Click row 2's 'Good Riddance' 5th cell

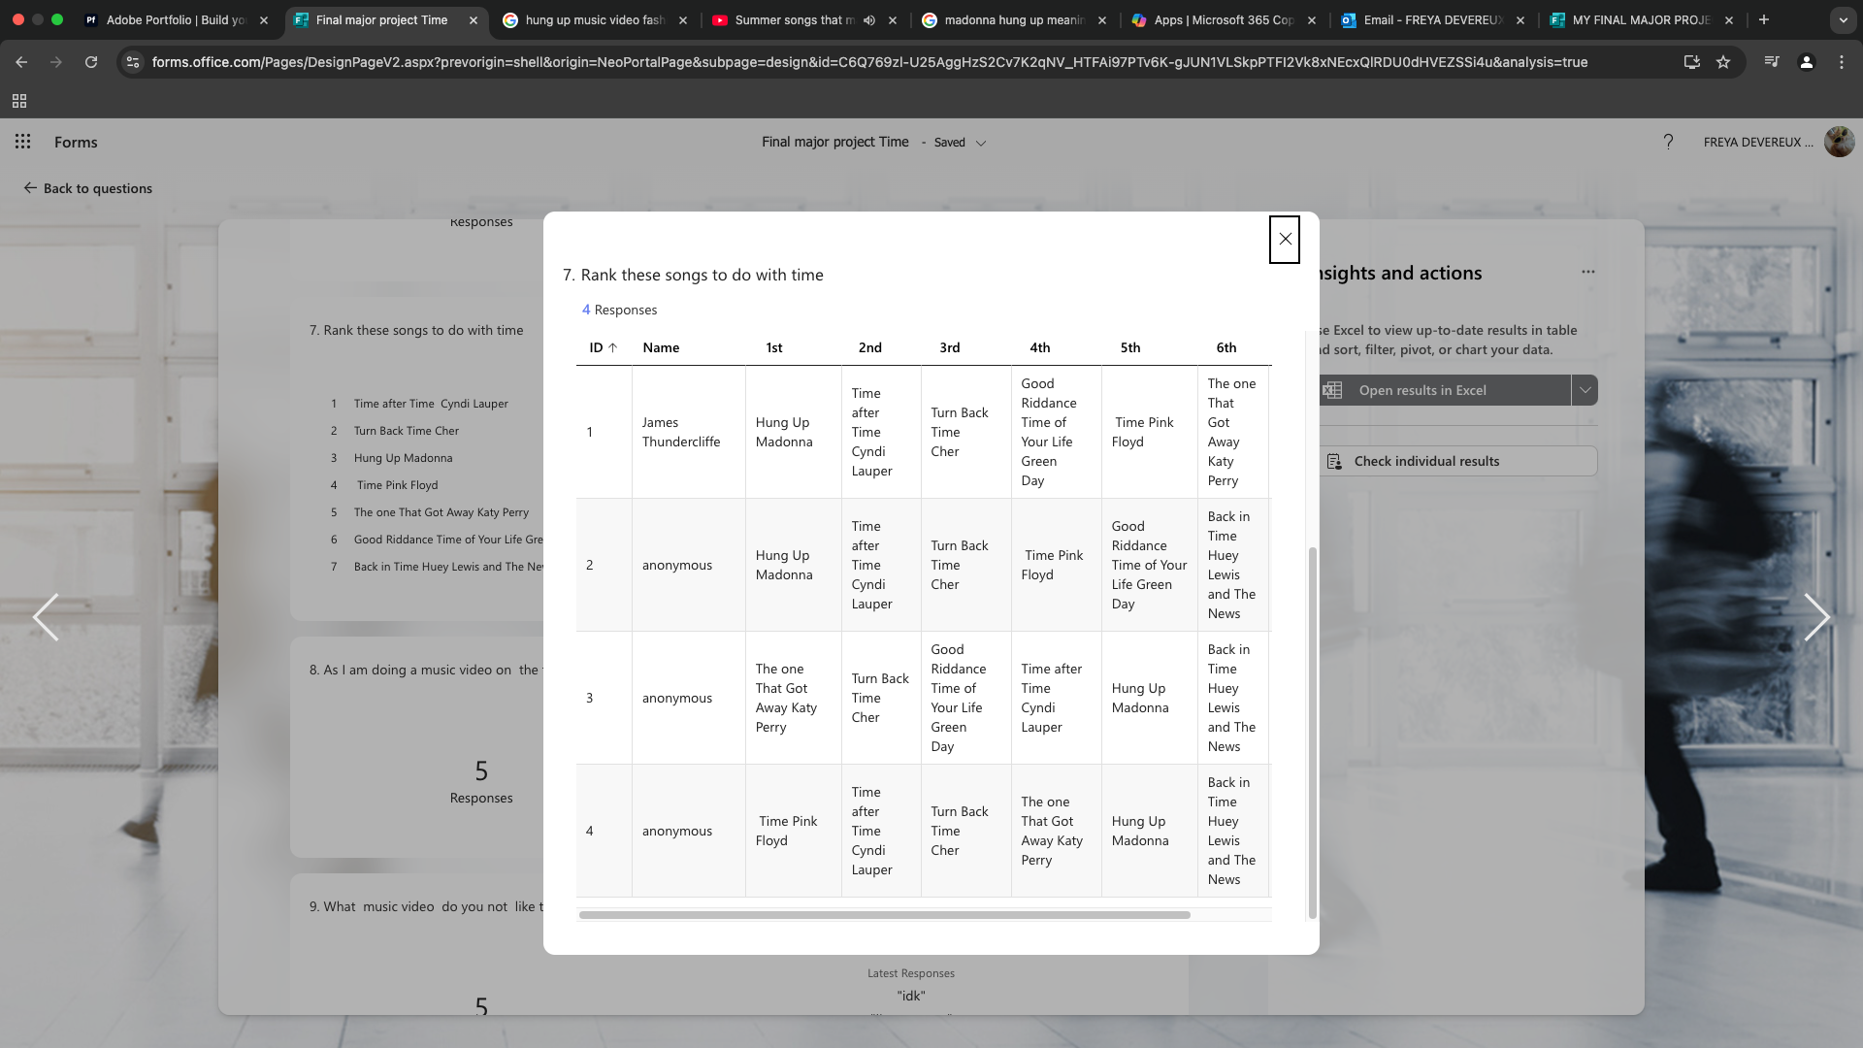point(1149,565)
